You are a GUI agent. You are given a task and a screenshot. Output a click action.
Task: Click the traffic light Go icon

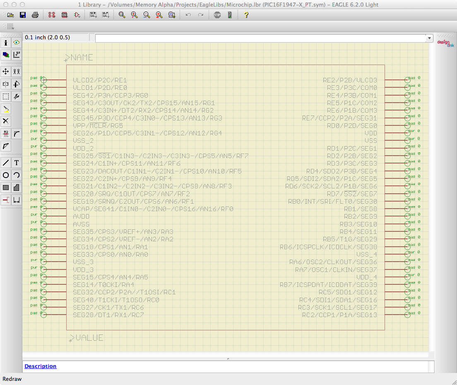[x=230, y=15]
